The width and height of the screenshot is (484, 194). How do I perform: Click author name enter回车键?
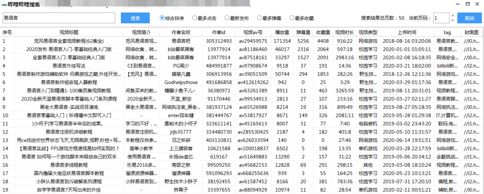coord(181,115)
